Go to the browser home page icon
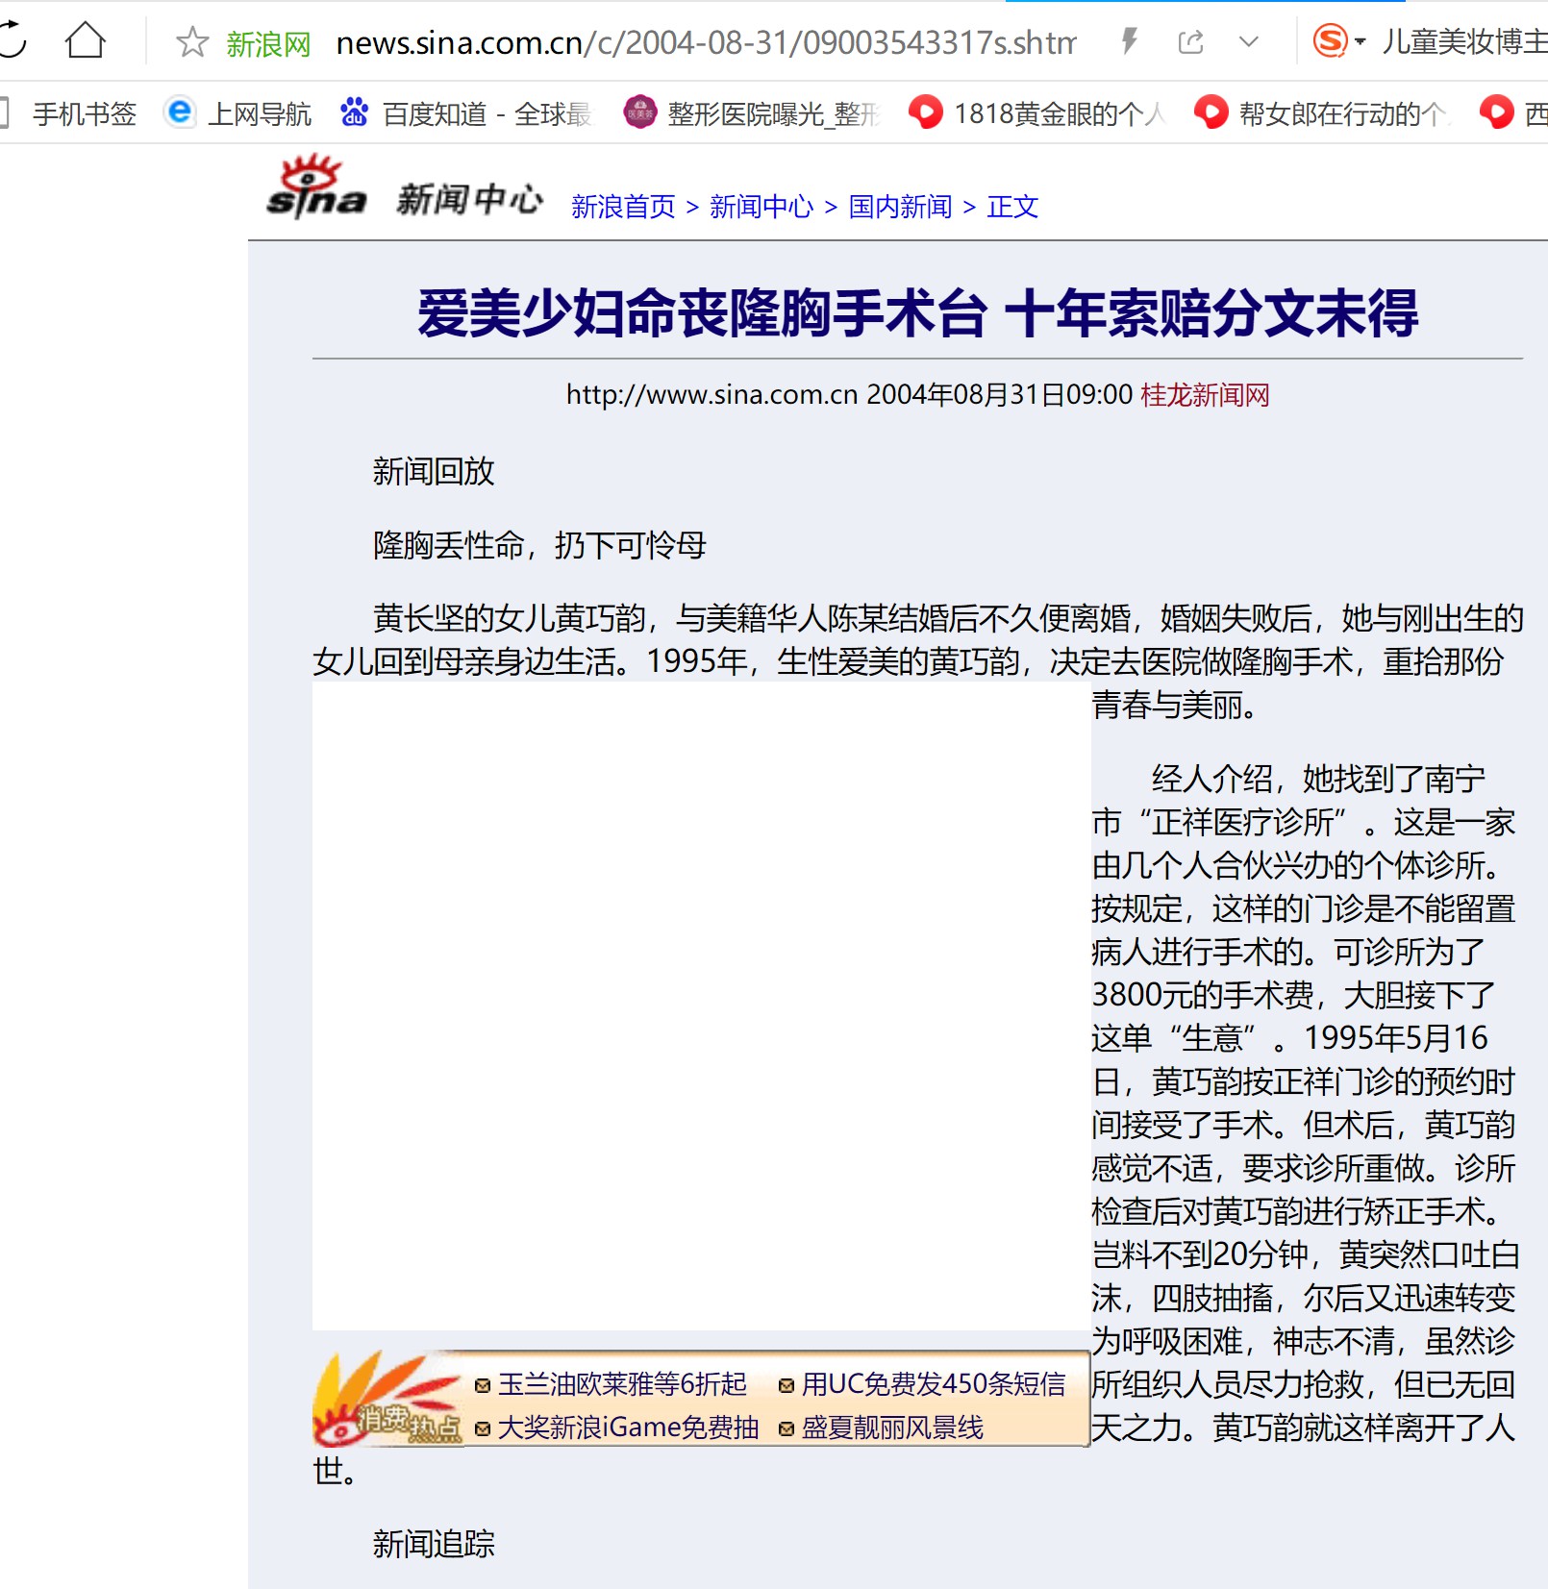 point(85,40)
